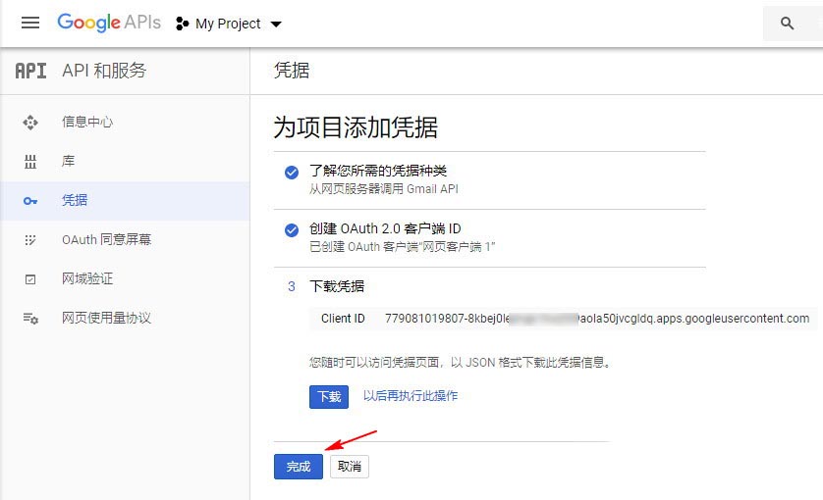Click the Client ID label
This screenshot has width=823, height=500.
tap(343, 319)
